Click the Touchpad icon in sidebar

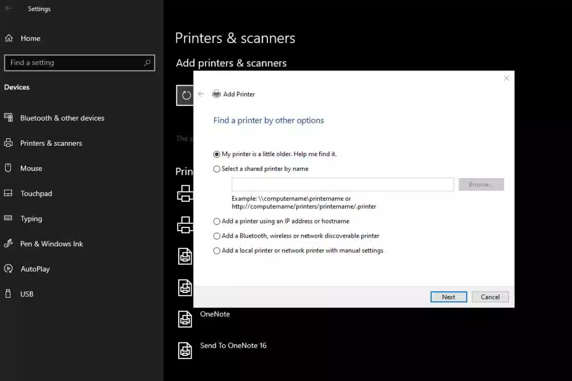(x=8, y=193)
